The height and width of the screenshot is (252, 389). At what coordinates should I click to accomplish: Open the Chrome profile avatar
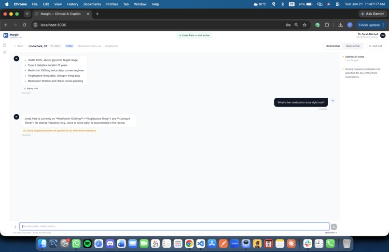(x=350, y=25)
